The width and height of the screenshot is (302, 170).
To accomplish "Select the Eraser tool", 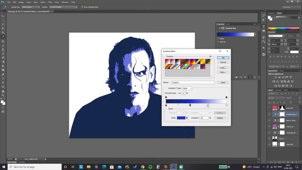I will (x=3, y=58).
